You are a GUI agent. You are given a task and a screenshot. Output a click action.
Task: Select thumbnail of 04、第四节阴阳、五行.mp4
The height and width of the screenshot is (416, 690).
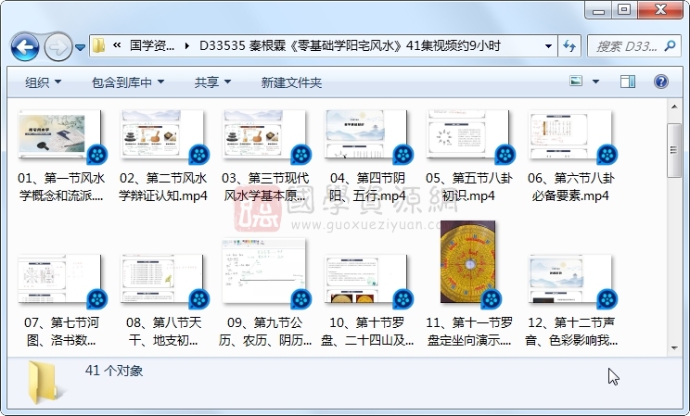(x=365, y=134)
